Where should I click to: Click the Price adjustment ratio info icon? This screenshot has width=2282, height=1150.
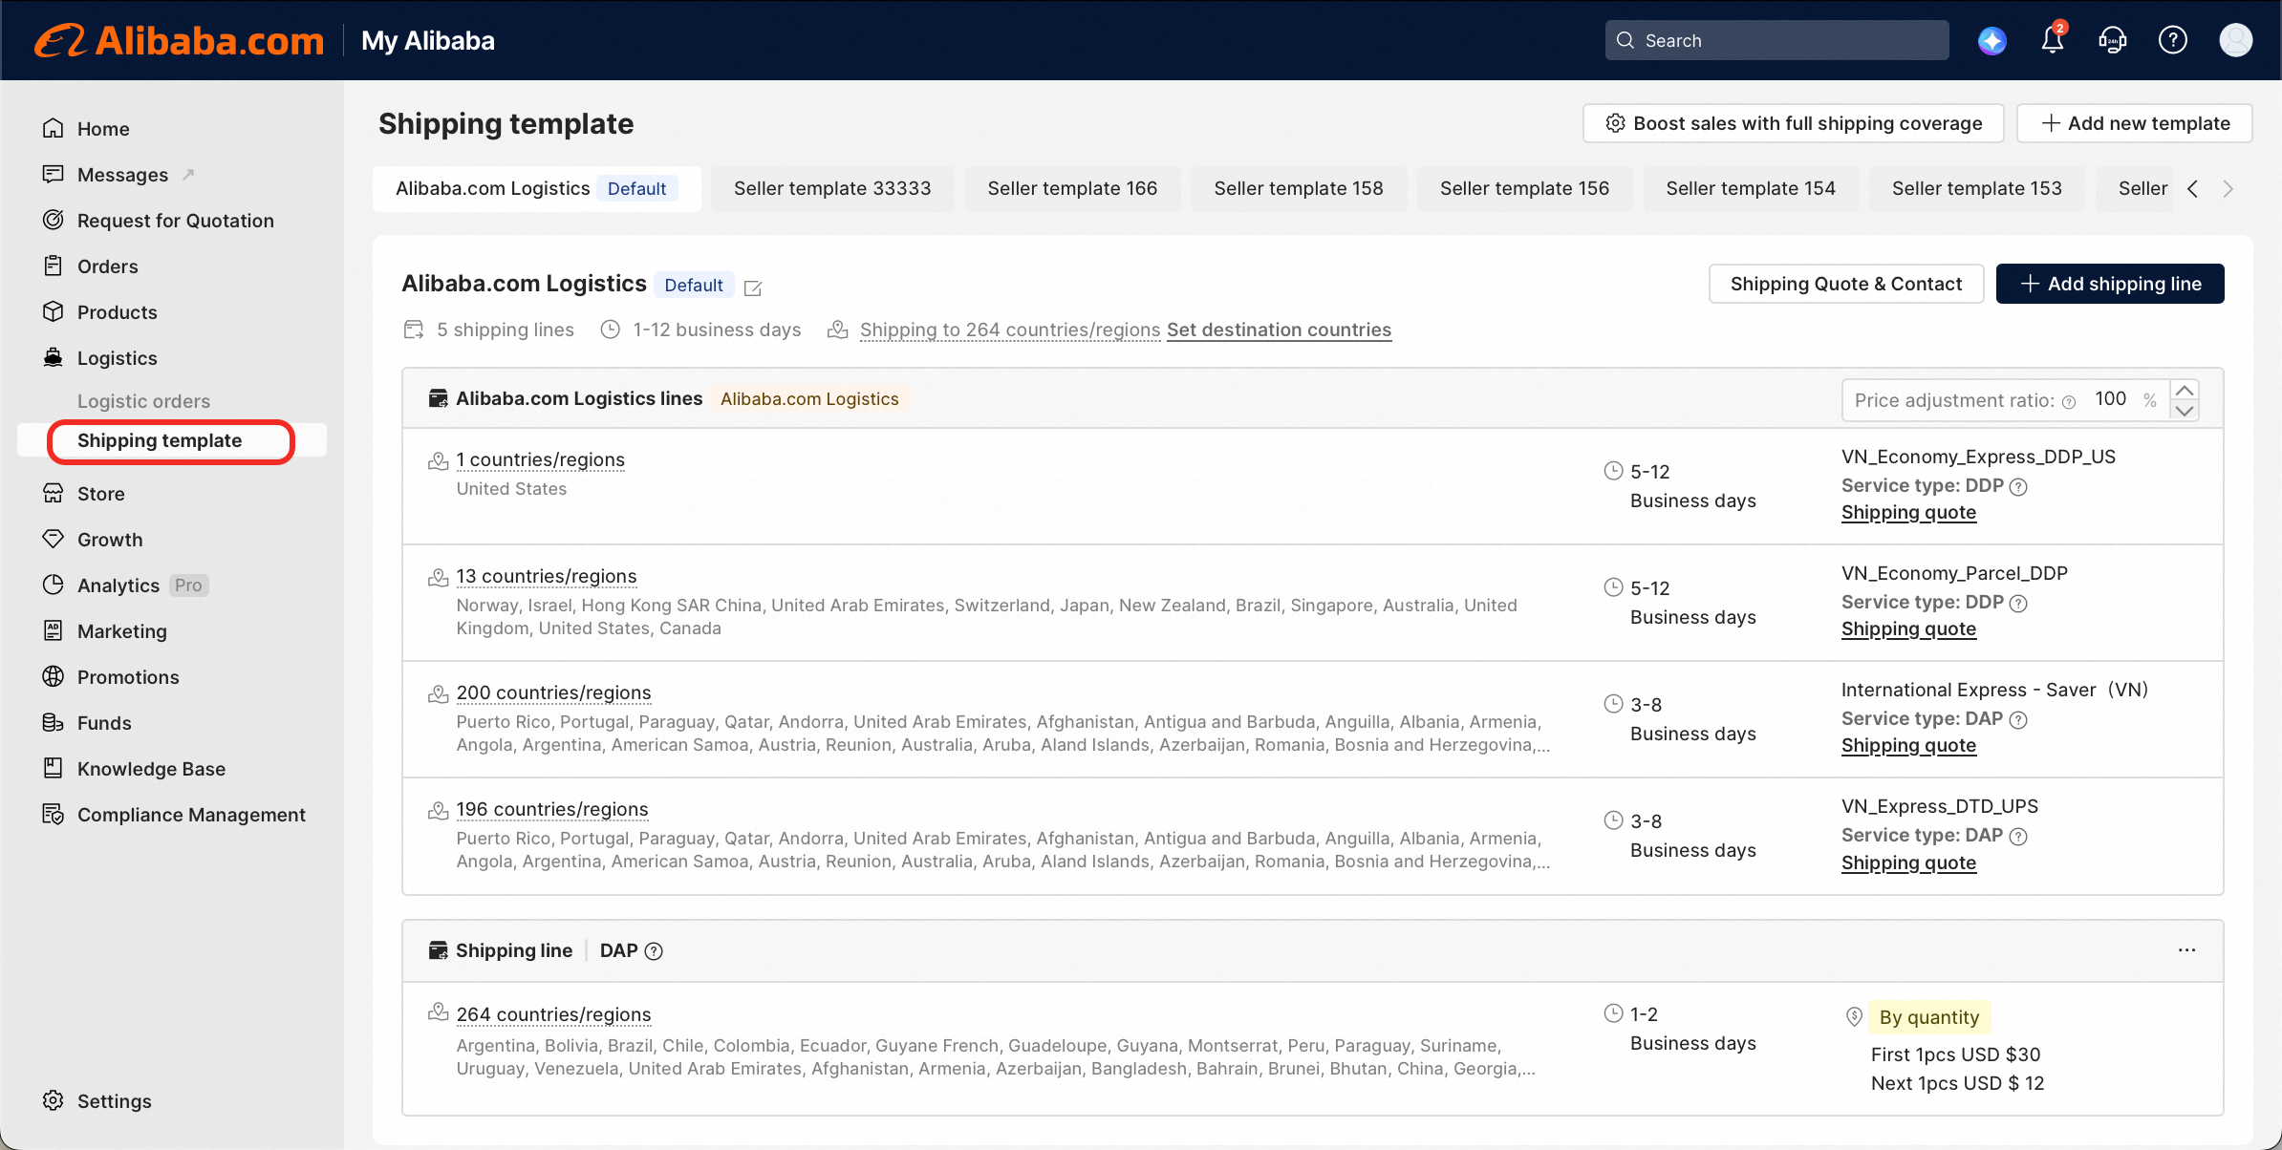tap(2069, 401)
